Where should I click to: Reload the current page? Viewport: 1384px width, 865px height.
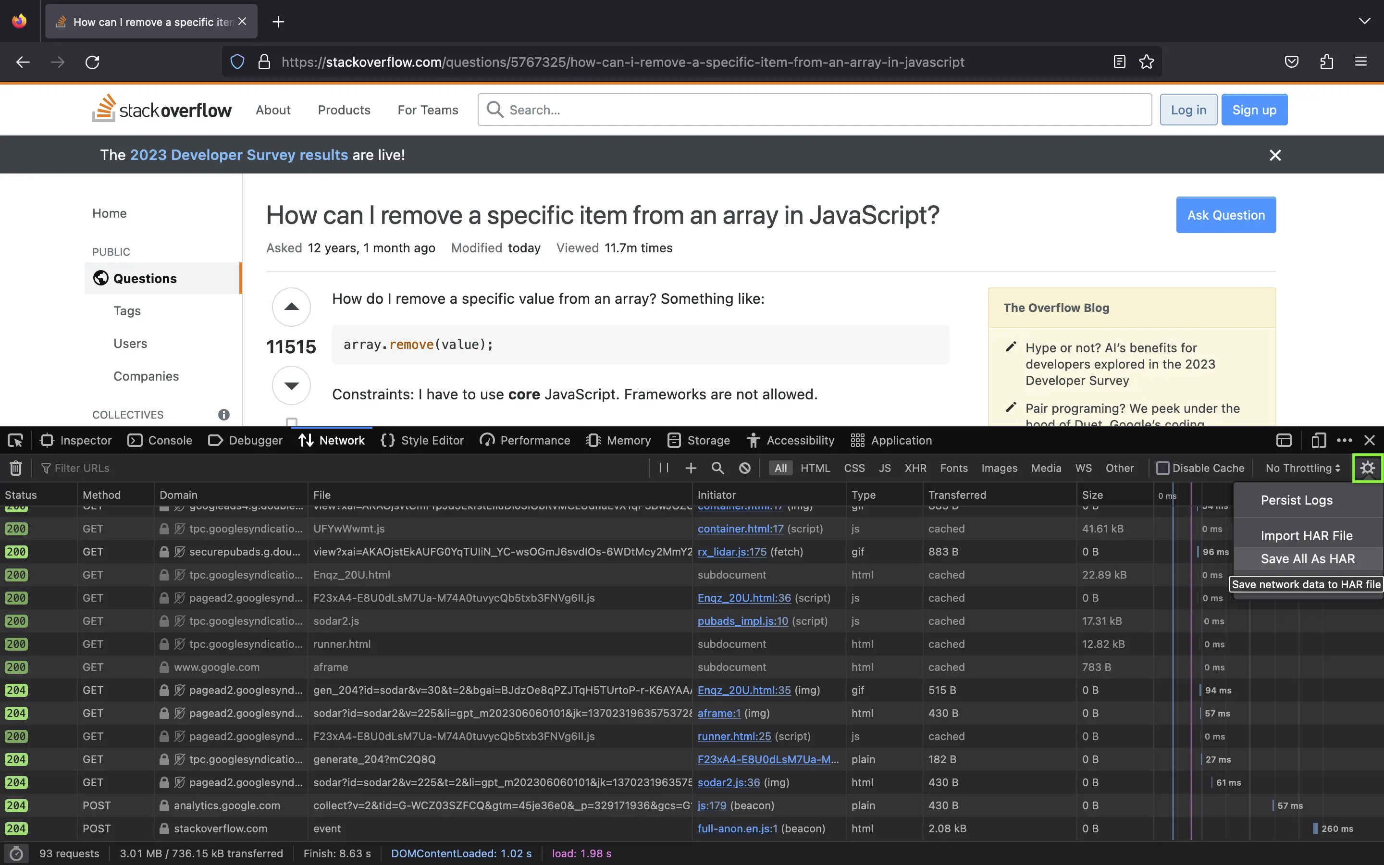(92, 62)
